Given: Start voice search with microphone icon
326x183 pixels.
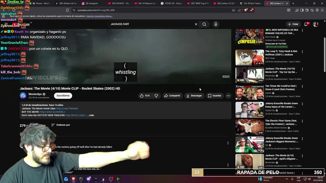Looking at the screenshot, I should 216,24.
